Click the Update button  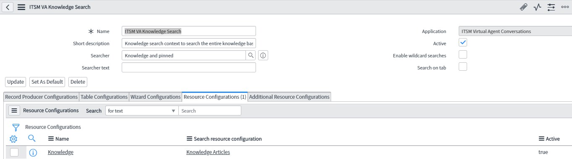pyautogui.click(x=16, y=82)
